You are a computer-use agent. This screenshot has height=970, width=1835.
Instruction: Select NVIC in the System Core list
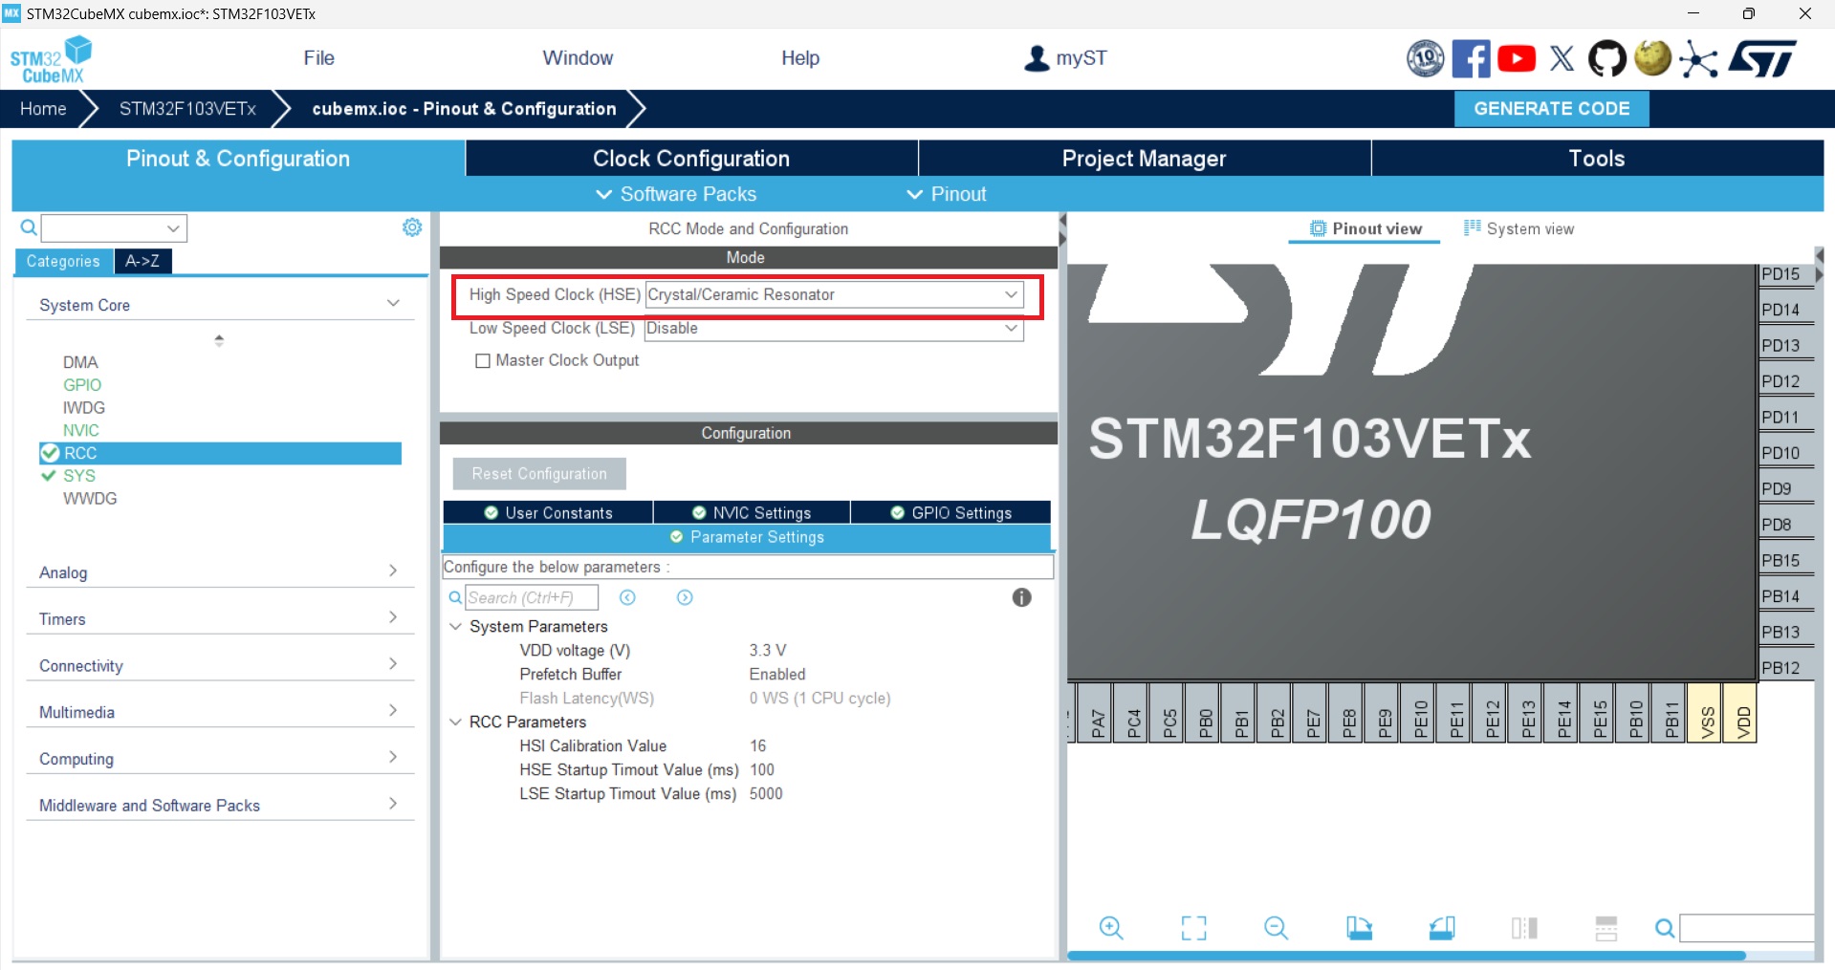click(x=81, y=430)
